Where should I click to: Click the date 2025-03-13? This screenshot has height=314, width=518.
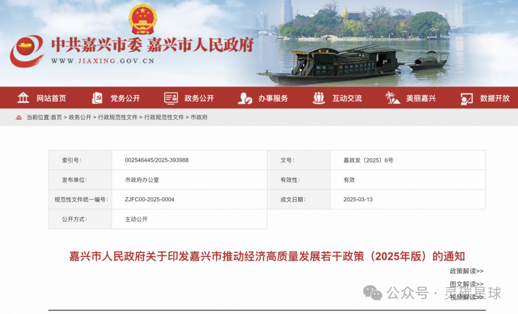point(358,200)
